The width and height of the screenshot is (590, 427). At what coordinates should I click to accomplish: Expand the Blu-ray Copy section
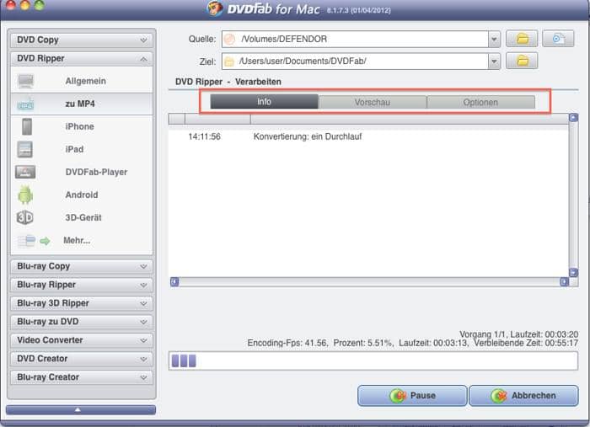82,266
